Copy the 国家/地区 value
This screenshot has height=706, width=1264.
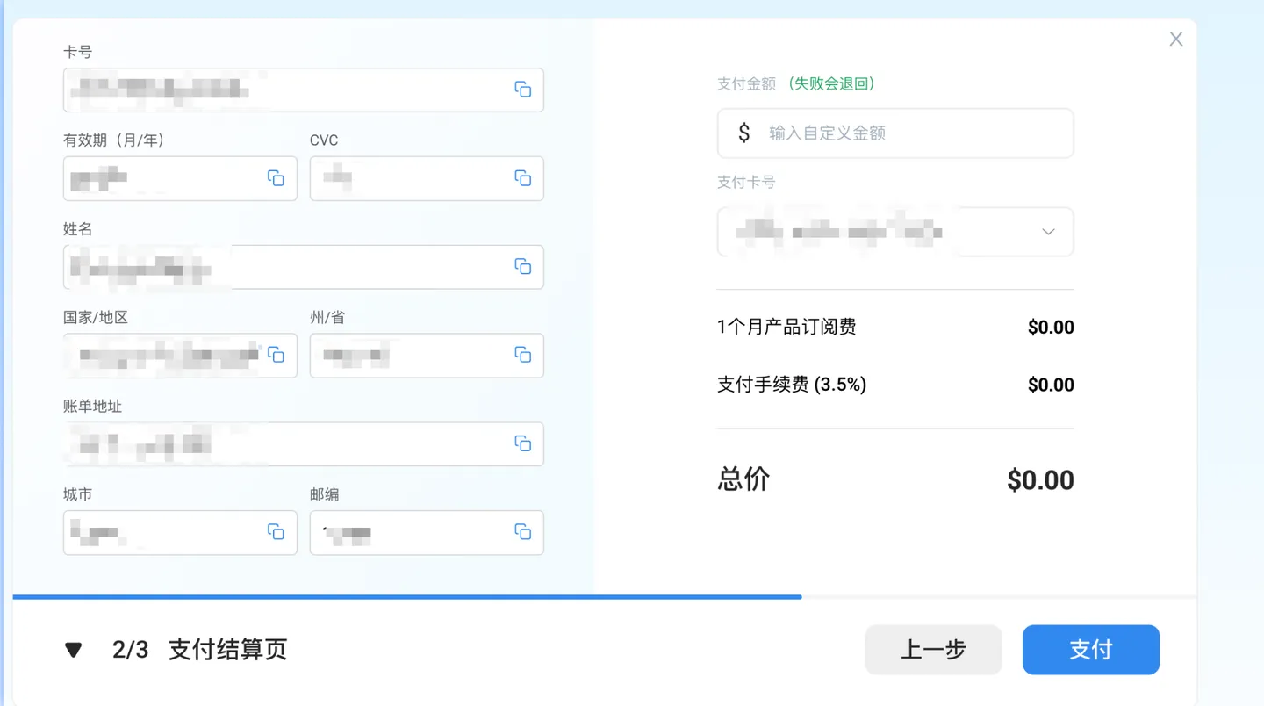(x=277, y=356)
